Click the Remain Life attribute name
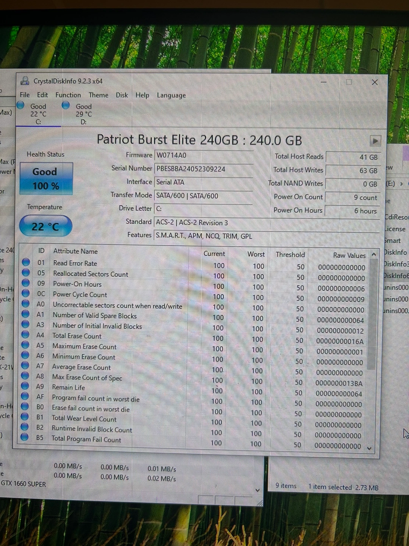The image size is (409, 546). pyautogui.click(x=69, y=387)
